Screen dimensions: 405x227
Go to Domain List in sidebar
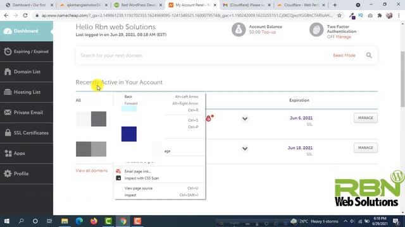[x=27, y=72]
